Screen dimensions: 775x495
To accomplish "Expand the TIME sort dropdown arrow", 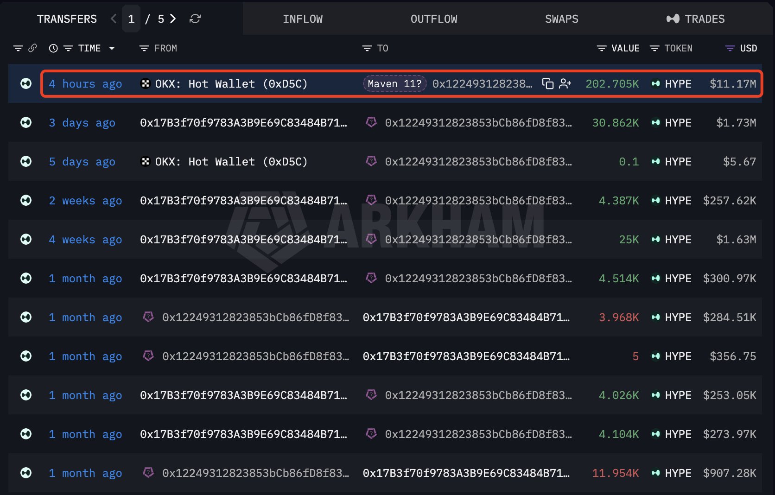I will coord(112,48).
